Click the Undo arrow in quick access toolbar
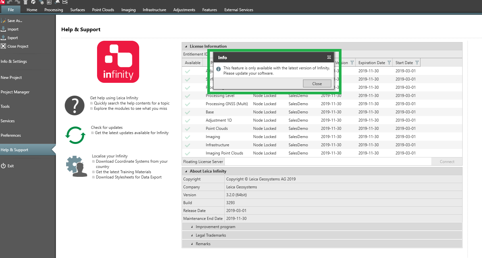 (x=10, y=2)
